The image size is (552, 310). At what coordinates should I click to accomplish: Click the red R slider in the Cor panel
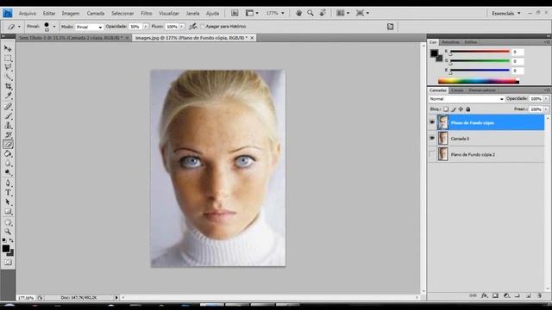[x=480, y=52]
